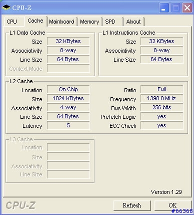Select the L2 Latency value 5
This screenshot has width=194, height=215.
pyautogui.click(x=68, y=125)
